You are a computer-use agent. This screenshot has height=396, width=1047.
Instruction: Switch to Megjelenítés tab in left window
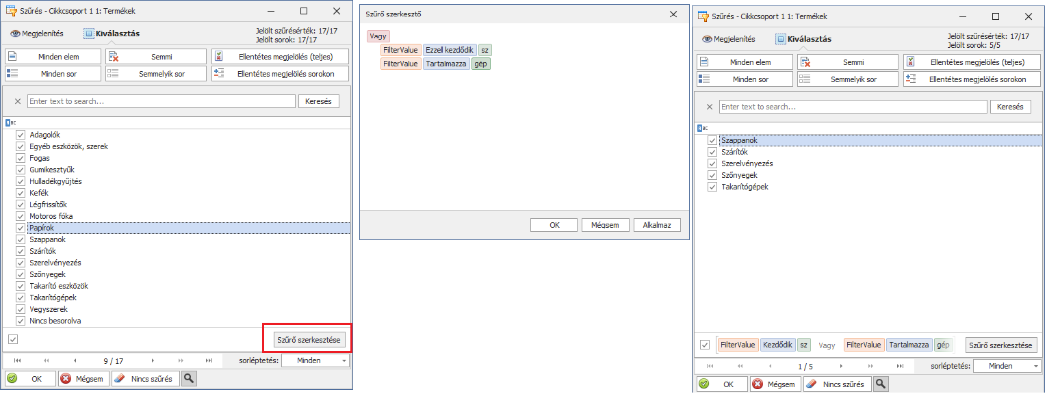tap(37, 33)
